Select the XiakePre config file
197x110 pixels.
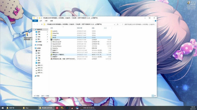[x=55, y=48]
